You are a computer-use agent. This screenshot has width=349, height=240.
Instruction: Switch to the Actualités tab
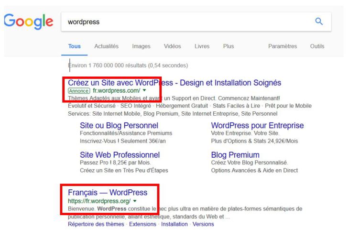(107, 46)
